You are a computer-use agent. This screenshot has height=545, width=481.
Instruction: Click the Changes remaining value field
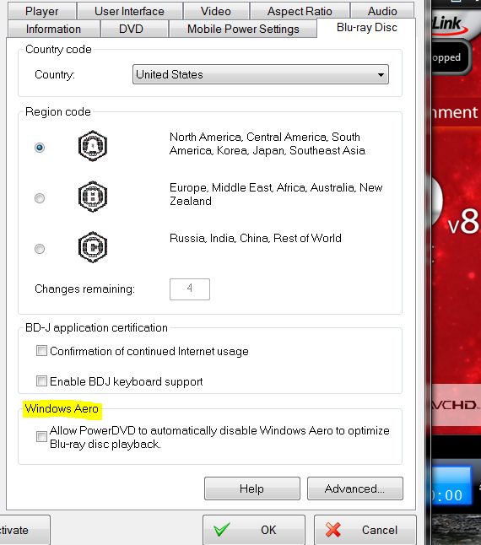pyautogui.click(x=190, y=289)
